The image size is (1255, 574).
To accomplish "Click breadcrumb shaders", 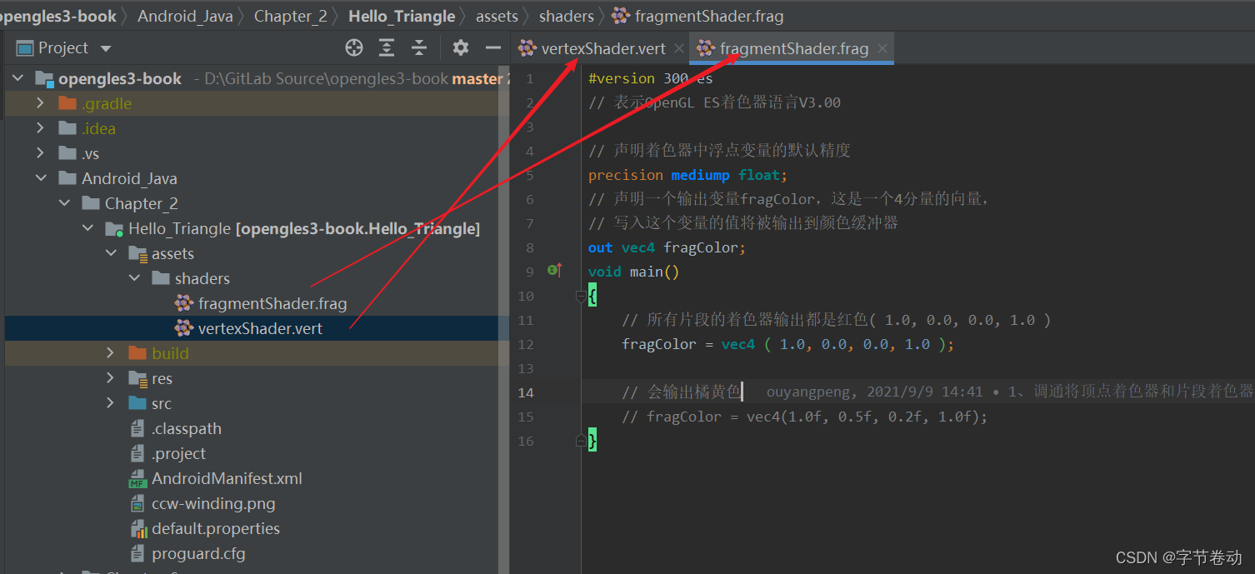I will tap(567, 16).
